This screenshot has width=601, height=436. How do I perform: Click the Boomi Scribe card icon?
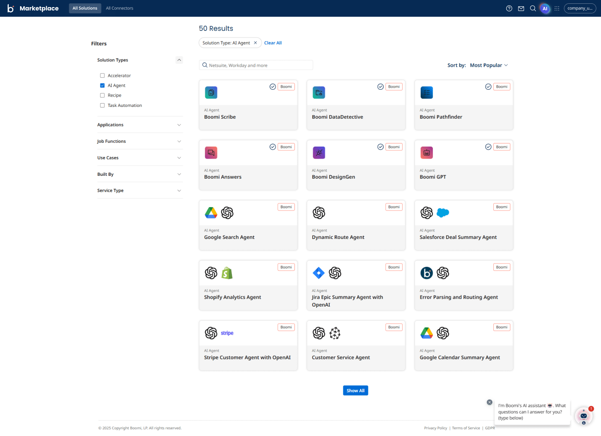point(211,93)
